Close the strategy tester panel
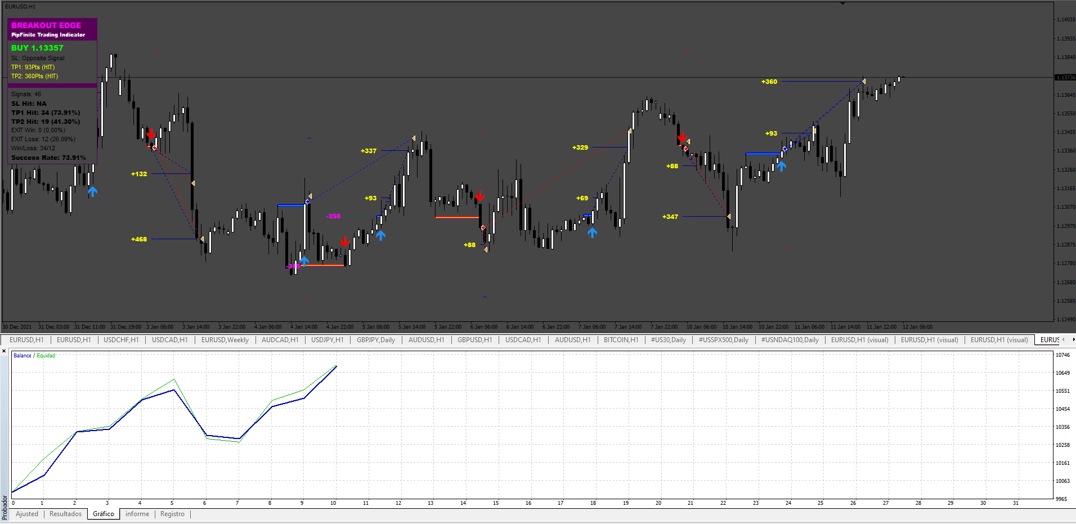This screenshot has height=524, width=1076. 4,351
